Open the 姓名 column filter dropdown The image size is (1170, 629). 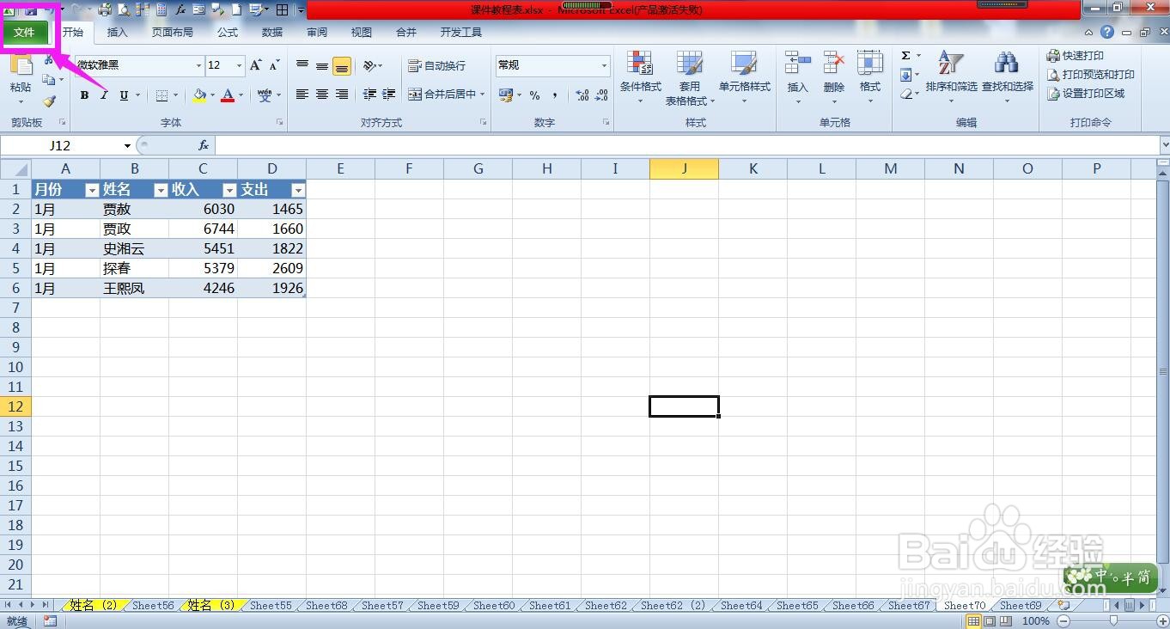click(x=161, y=190)
